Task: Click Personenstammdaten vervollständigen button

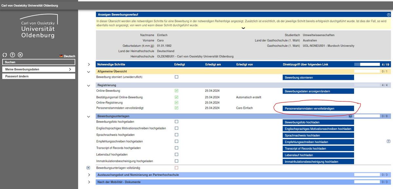Action: click(318, 108)
